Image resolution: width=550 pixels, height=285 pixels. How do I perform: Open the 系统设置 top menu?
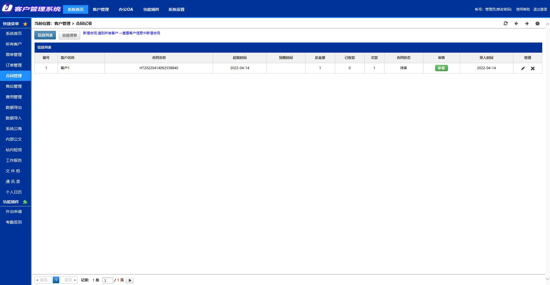[x=176, y=9]
